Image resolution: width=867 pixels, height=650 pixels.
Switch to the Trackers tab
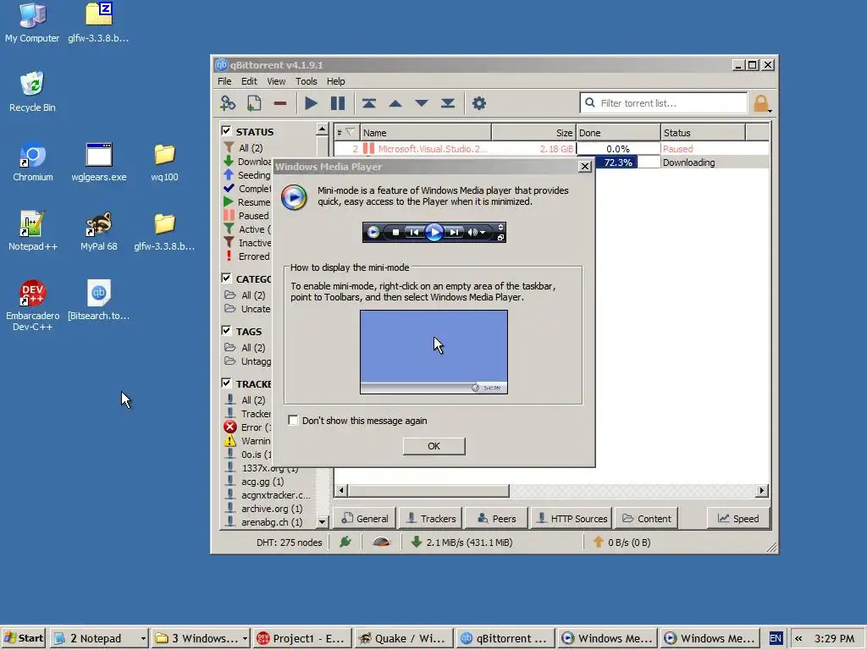coord(431,519)
